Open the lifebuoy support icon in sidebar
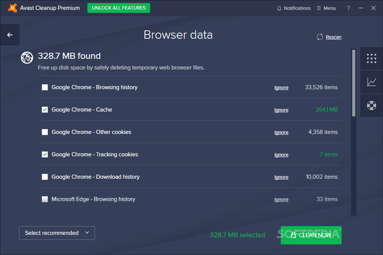The height and width of the screenshot is (255, 383). point(372,105)
